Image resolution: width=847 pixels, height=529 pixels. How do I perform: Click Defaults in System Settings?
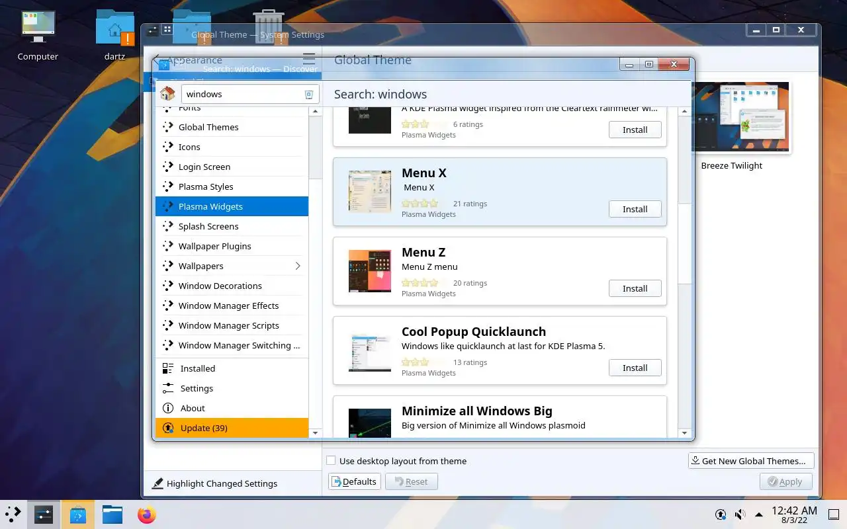click(355, 481)
